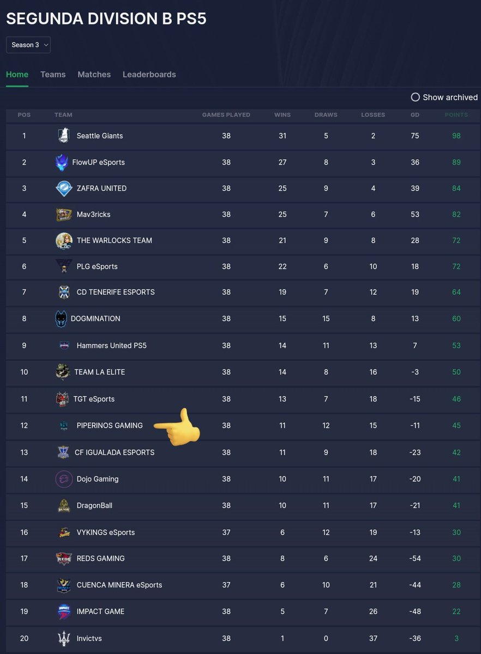Click the ZAFRA UNITED diamond logo
The width and height of the screenshot is (481, 654).
coord(64,188)
